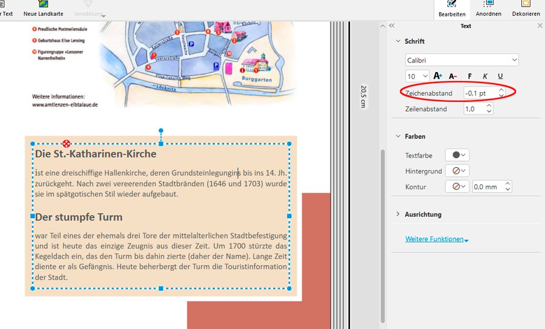Click the red move handle on text box
This screenshot has height=329, width=545.
66,144
